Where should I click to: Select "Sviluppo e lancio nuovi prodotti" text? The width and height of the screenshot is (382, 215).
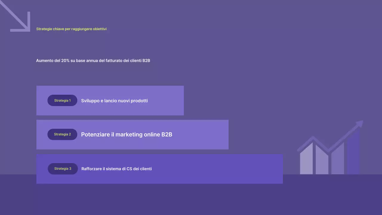114,101
